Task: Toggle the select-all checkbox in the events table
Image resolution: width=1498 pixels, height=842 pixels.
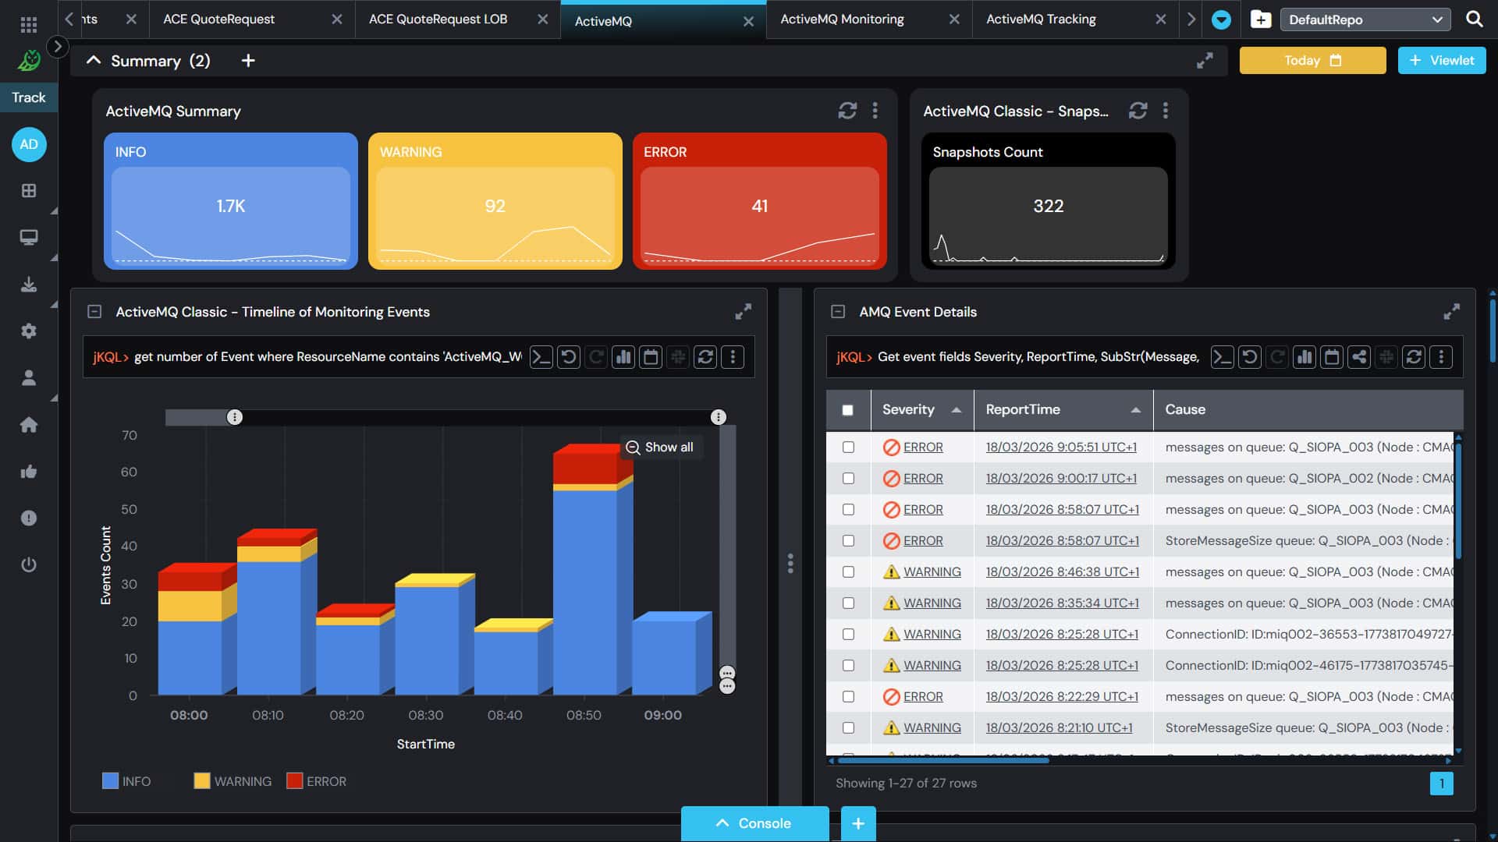Action: (849, 409)
